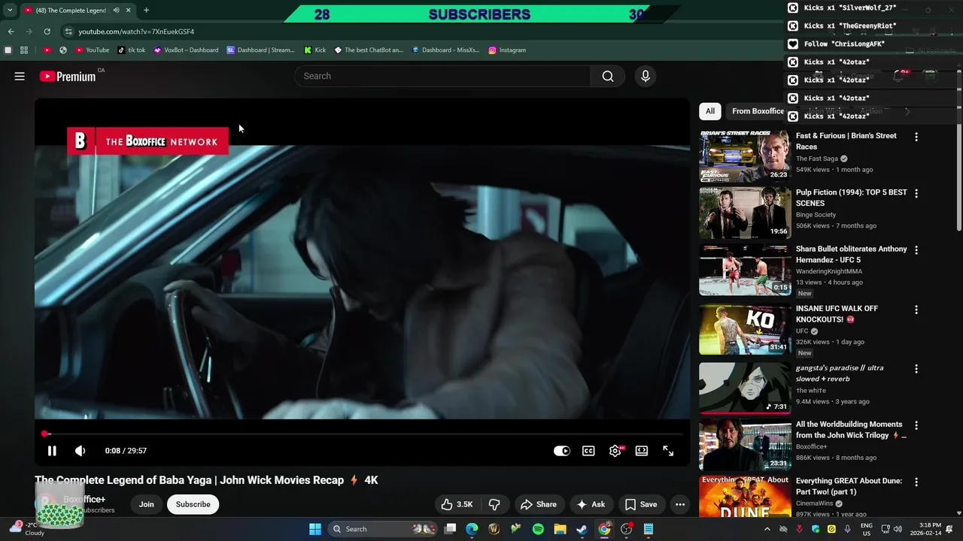Go back in browser history
Viewport: 963px width, 541px height.
11,32
